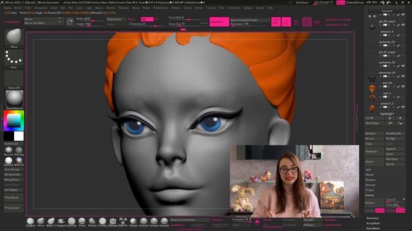This screenshot has height=231, width=412.
Task: Click the Duplicate subtool button
Action: click(375, 151)
